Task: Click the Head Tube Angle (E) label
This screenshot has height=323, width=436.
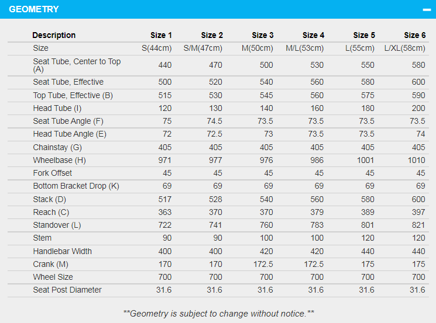Action: point(70,134)
